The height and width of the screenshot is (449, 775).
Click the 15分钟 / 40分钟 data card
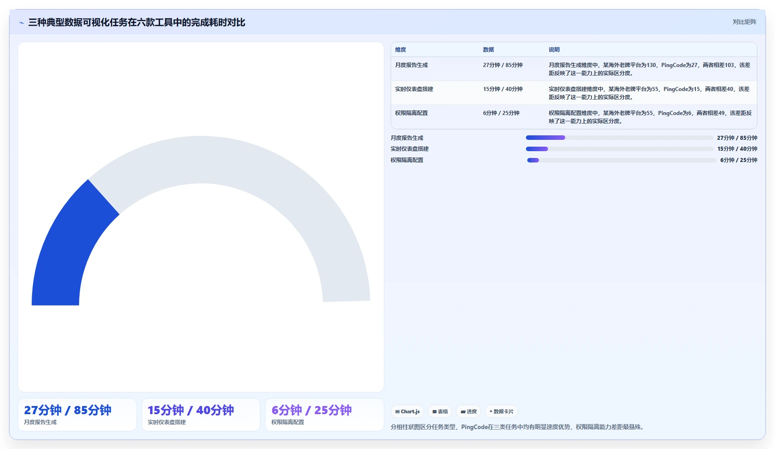tap(201, 415)
